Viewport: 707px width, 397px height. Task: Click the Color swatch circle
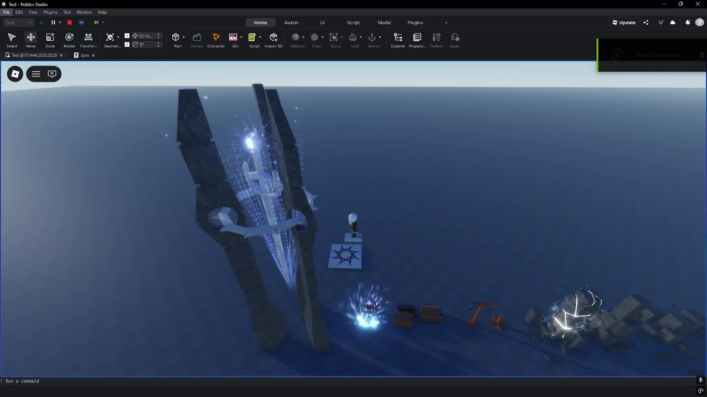[x=314, y=37]
